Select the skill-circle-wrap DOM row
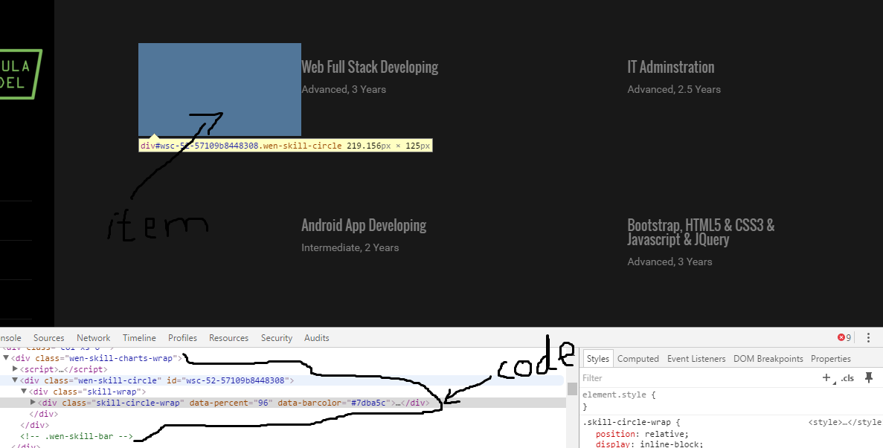This screenshot has height=448, width=883. pyautogui.click(x=283, y=403)
